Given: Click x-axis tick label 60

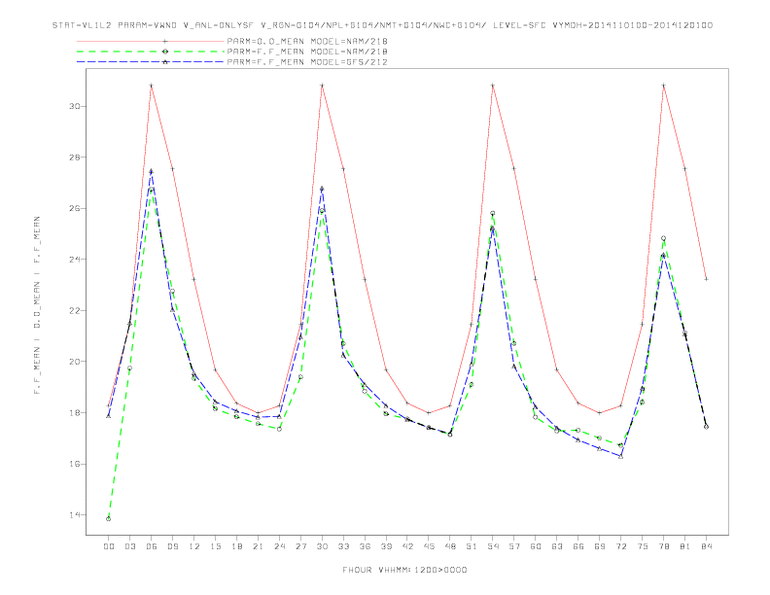Looking at the screenshot, I should point(536,546).
